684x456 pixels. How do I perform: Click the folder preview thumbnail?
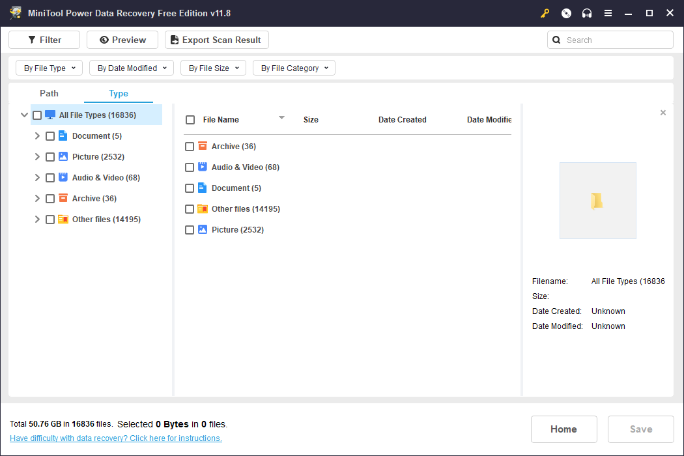(597, 201)
